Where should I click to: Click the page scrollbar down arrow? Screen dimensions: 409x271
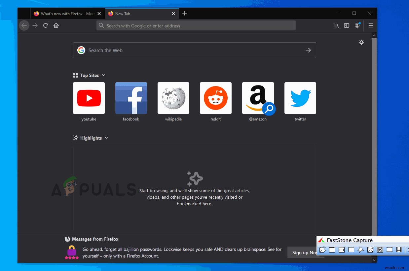coord(374,260)
